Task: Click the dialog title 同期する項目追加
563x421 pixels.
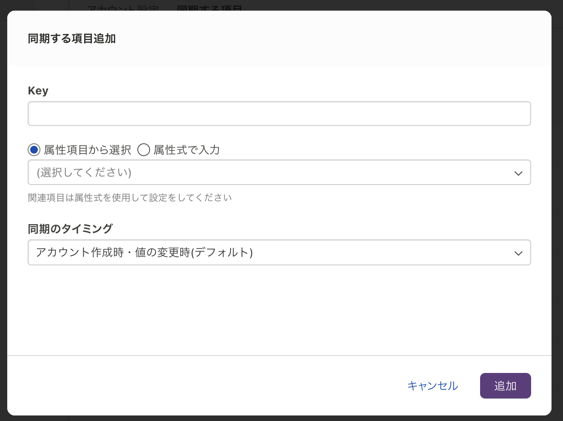Action: pyautogui.click(x=72, y=39)
